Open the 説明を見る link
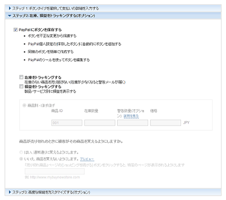Viewport: 226px width, 200px height. click(131, 116)
